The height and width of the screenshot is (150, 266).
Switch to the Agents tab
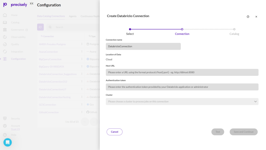point(73,16)
